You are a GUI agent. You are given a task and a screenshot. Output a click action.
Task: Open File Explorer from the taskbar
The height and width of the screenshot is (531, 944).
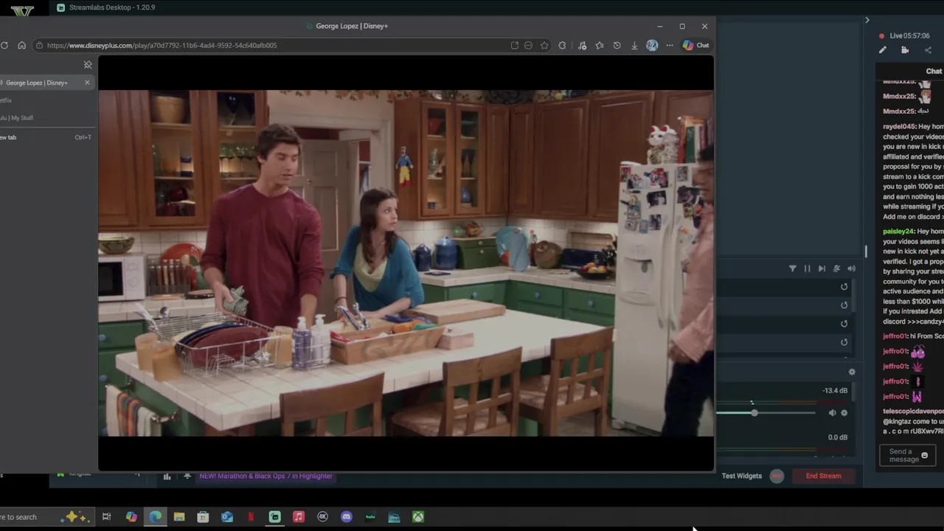[x=179, y=517]
